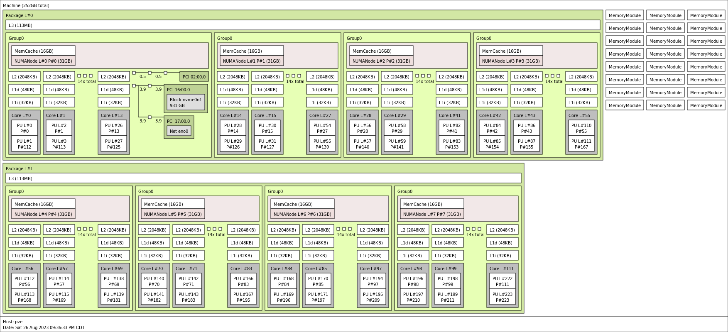Click processing unit PU L#166 P#83
The image size is (728, 332).
coord(243,281)
